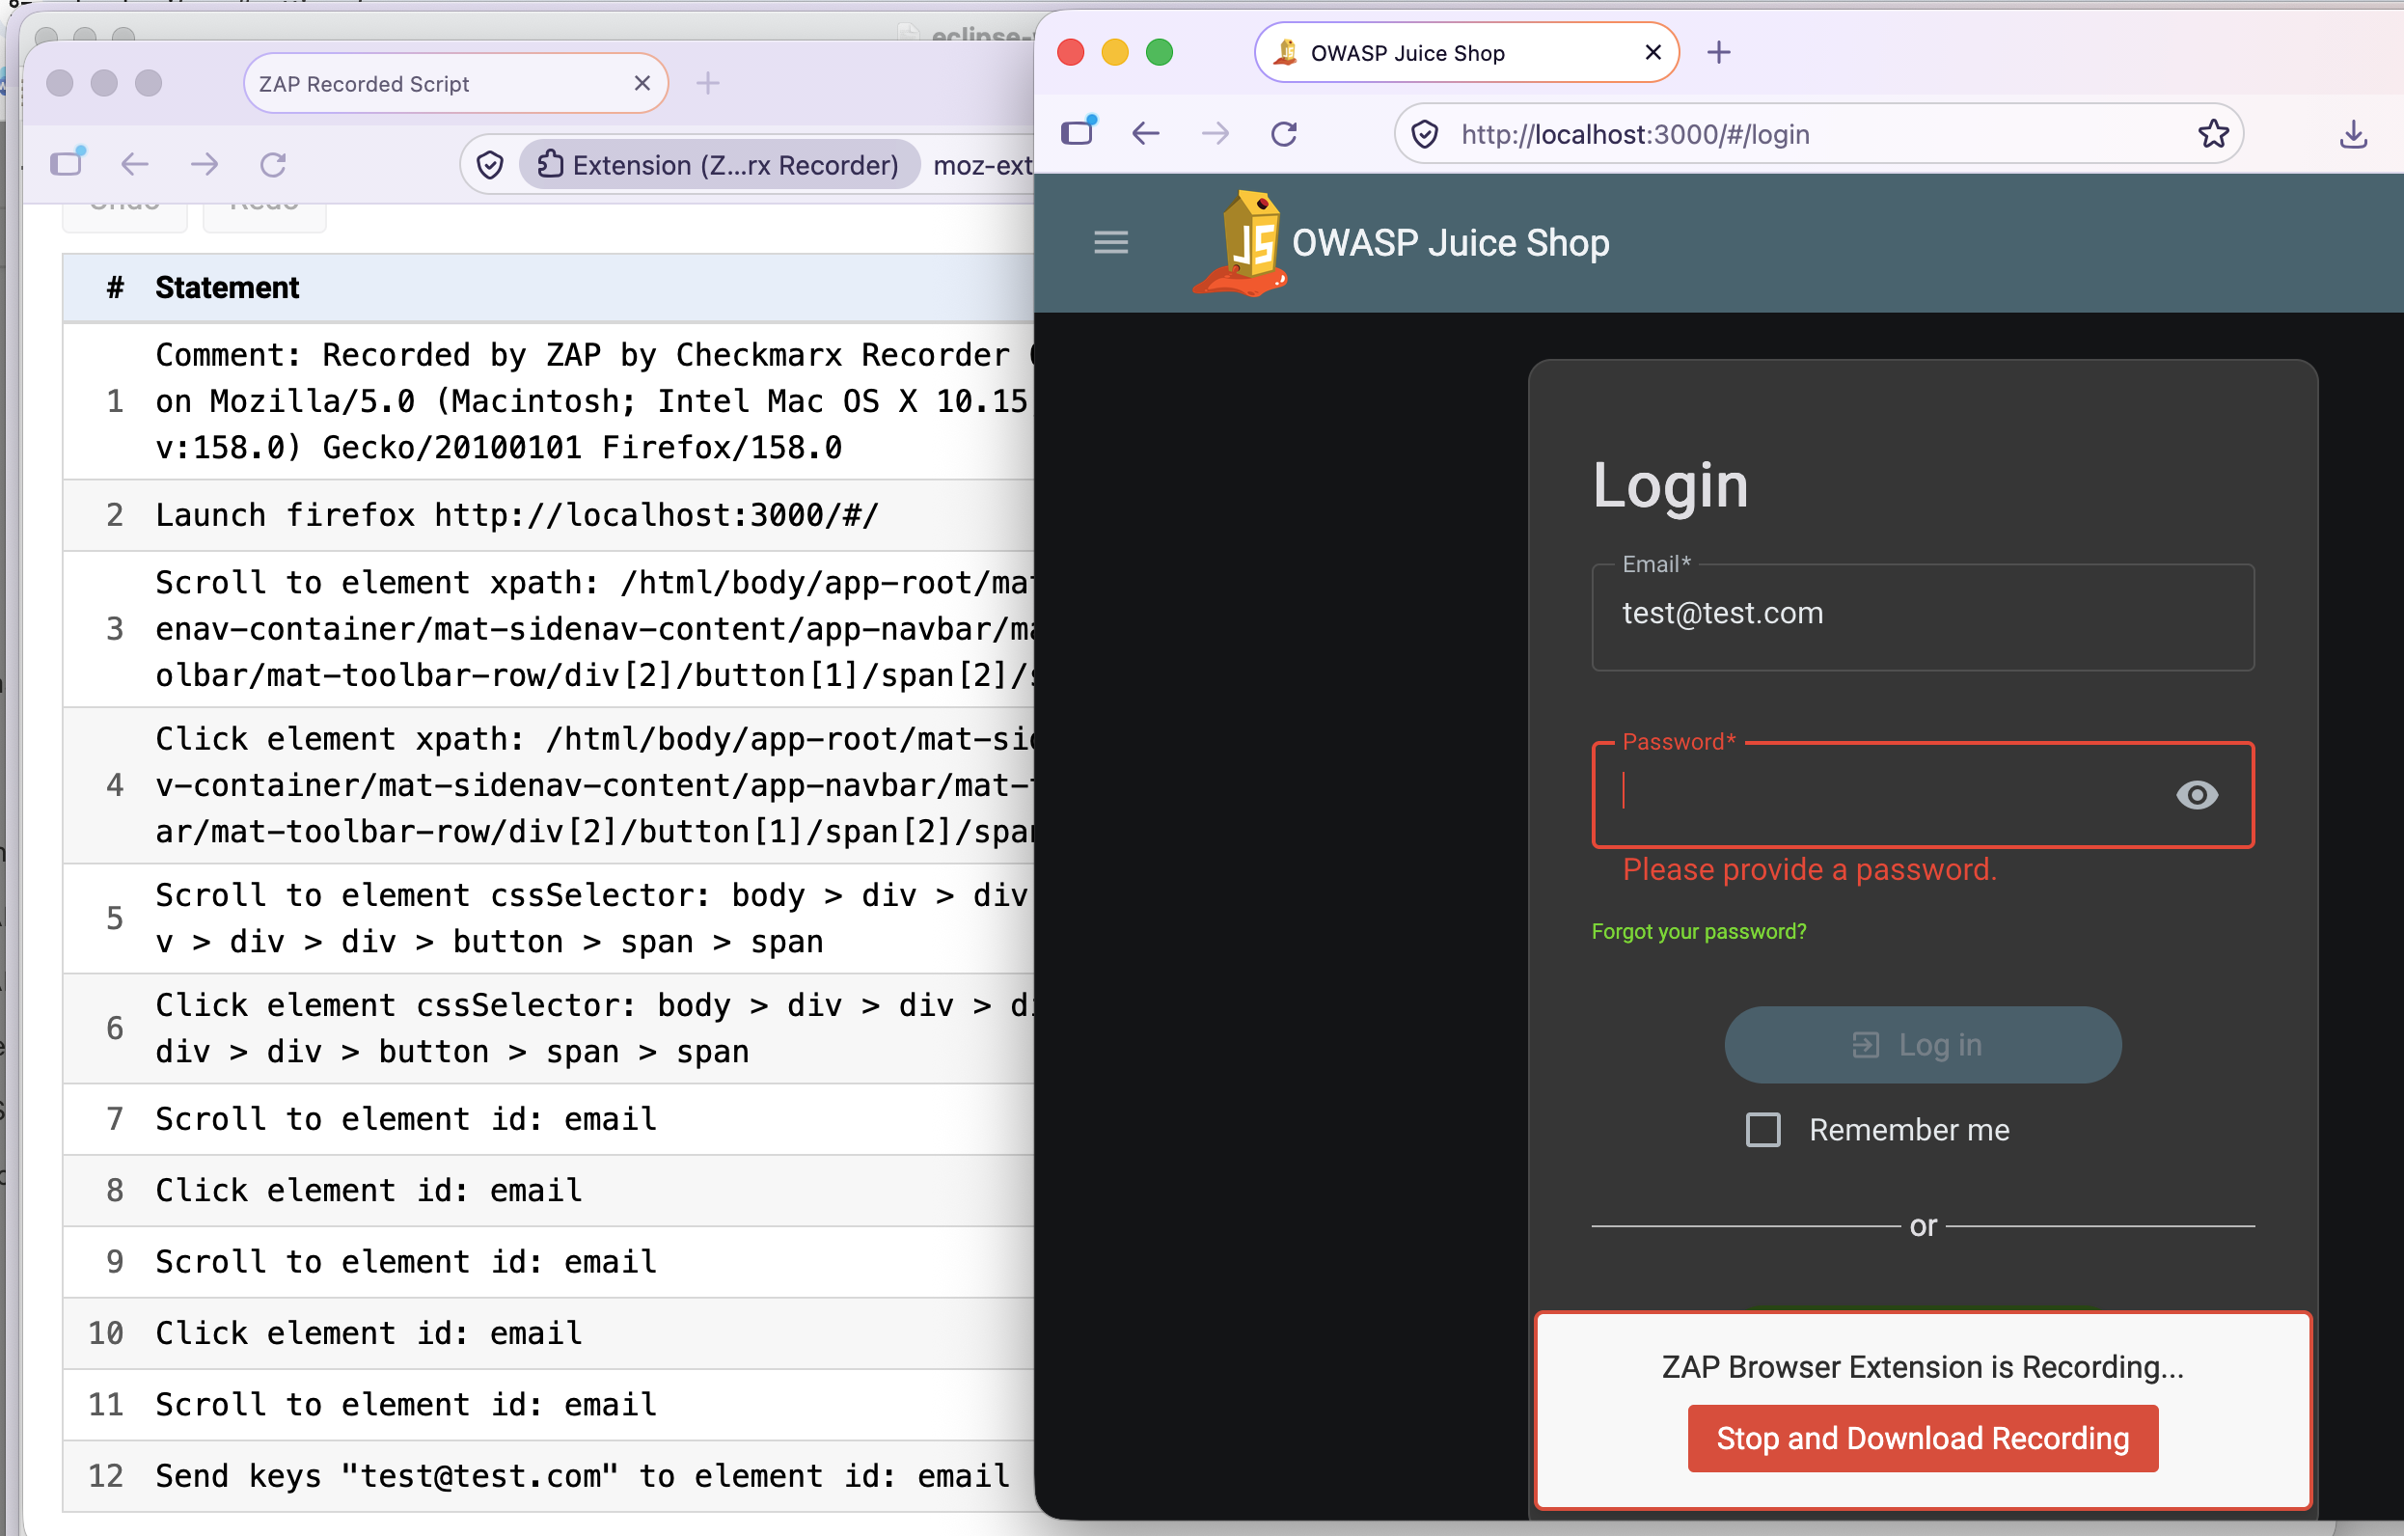The height and width of the screenshot is (1536, 2404).
Task: Select statement 8 Click element id: email
Action: [548, 1191]
